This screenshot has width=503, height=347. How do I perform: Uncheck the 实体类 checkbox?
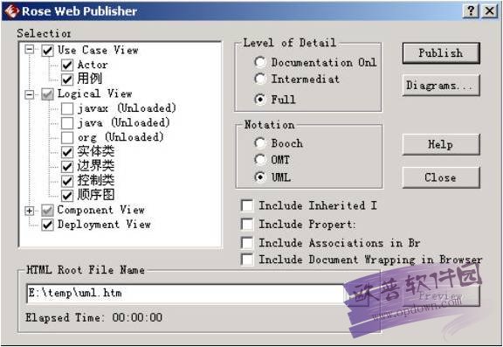click(x=67, y=152)
